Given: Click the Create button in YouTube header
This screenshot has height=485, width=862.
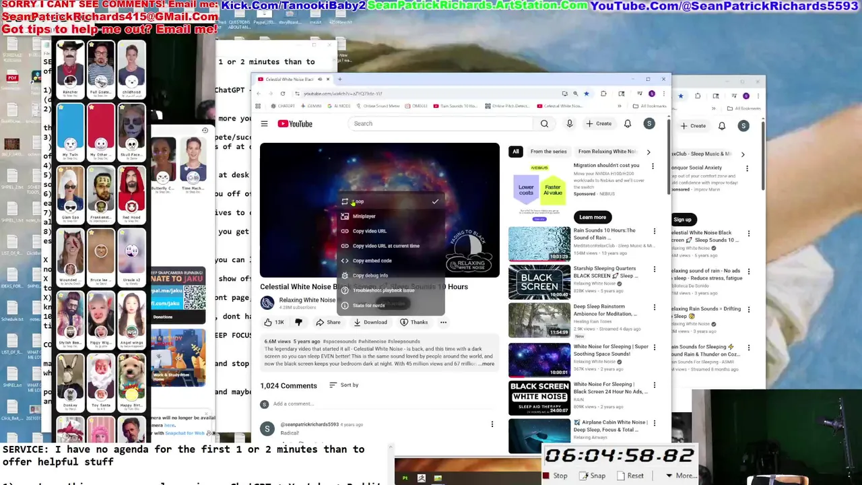Looking at the screenshot, I should (x=598, y=124).
